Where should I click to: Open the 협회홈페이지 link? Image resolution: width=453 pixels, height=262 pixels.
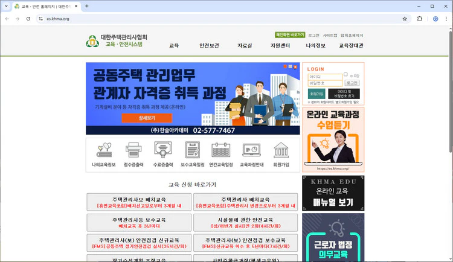pyautogui.click(x=352, y=35)
